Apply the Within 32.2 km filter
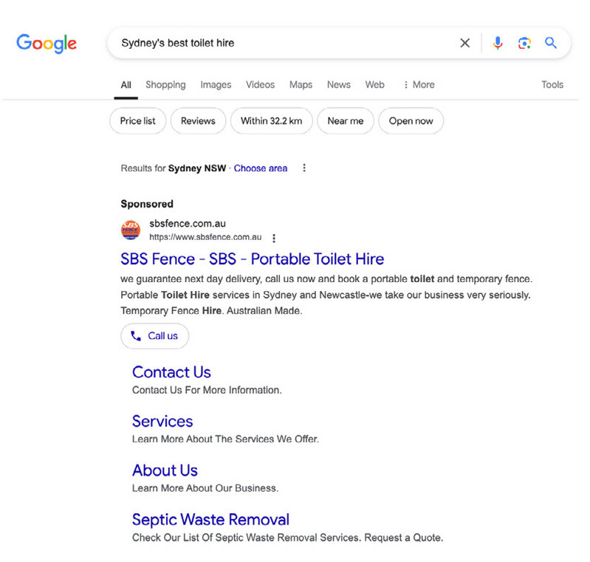590x562 pixels. click(x=271, y=121)
